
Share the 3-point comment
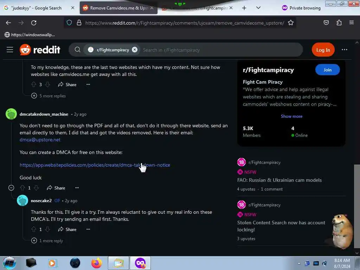tap(67, 84)
